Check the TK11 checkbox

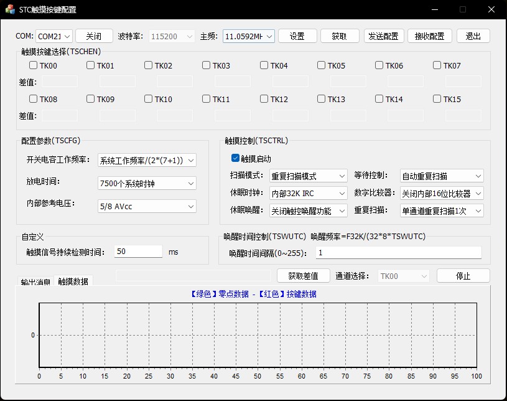click(x=207, y=99)
